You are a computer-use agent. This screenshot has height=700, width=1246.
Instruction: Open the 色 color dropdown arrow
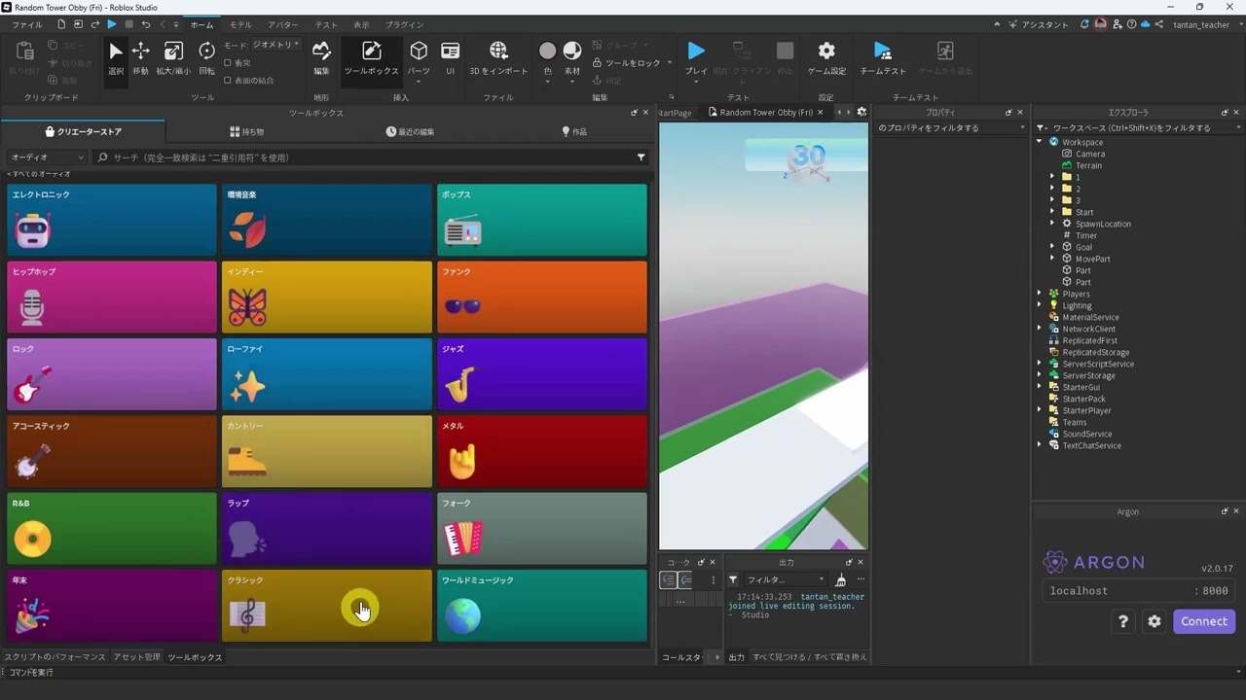[x=547, y=82]
